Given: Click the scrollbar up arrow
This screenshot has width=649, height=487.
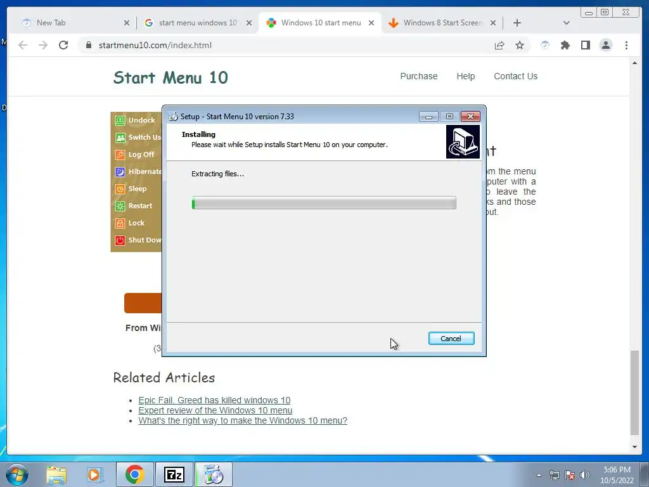Looking at the screenshot, I should tap(634, 63).
